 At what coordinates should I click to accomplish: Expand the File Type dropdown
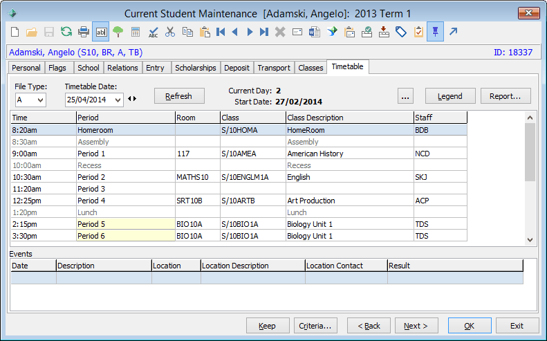tap(41, 100)
